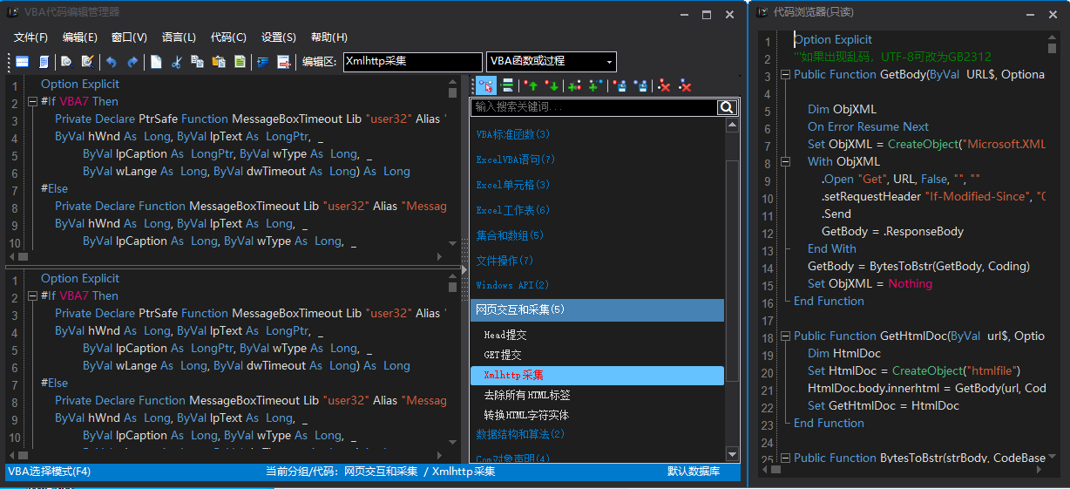
Task: Click the 输入搜索关键词 search box
Action: tap(595, 107)
